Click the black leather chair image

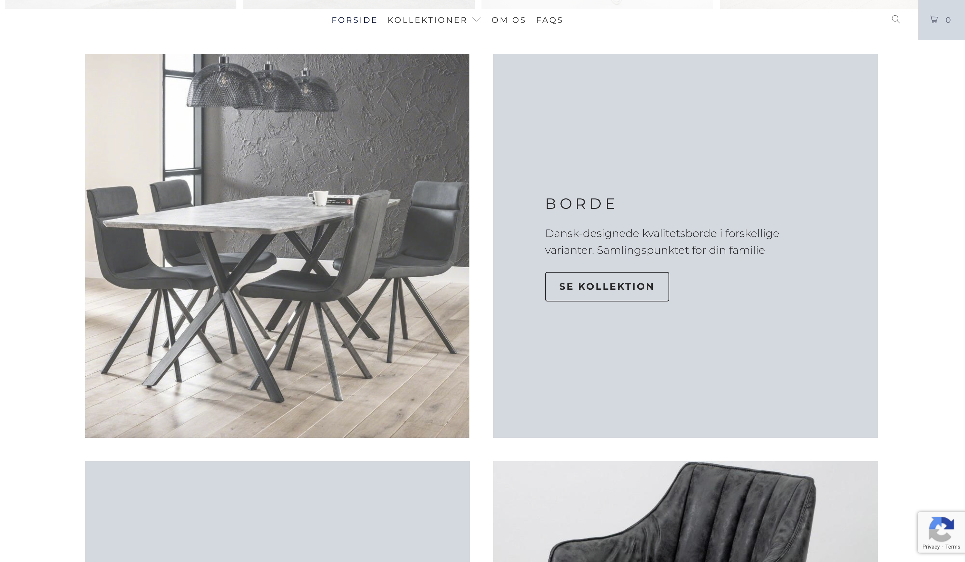(685, 511)
